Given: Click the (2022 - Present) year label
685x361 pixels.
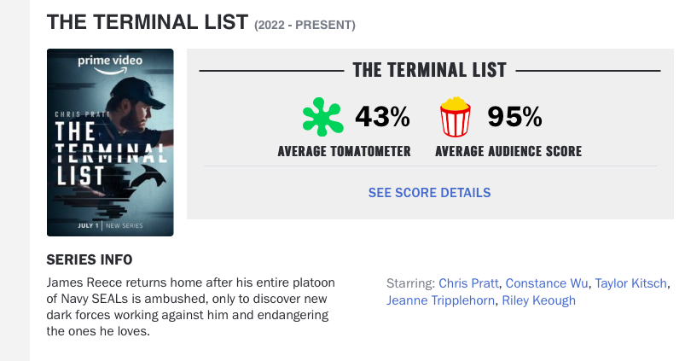Looking at the screenshot, I should pyautogui.click(x=305, y=25).
